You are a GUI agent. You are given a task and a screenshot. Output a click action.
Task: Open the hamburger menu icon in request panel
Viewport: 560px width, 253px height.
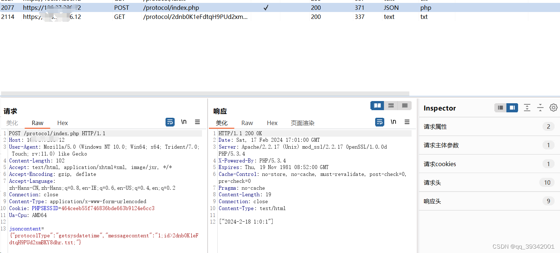click(x=197, y=122)
